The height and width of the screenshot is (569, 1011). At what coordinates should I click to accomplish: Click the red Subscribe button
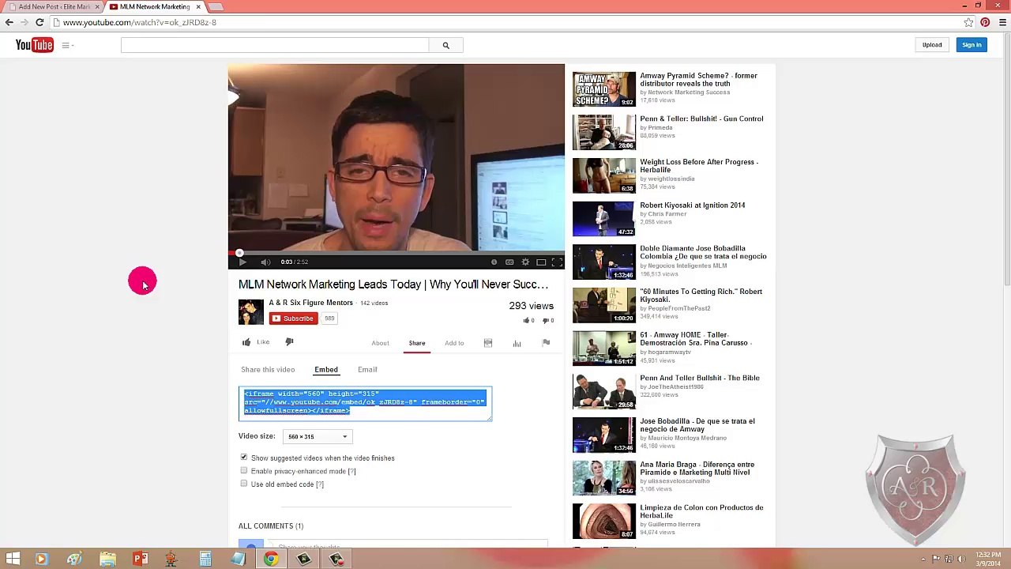[x=293, y=318]
